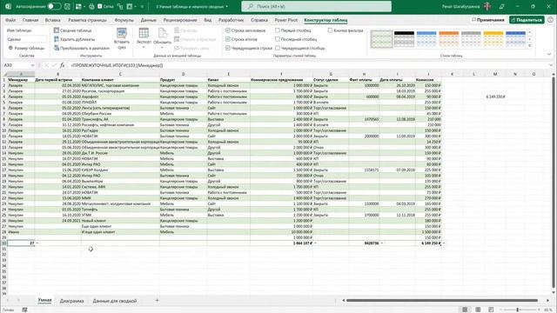Switch to the Формулы tab
Screen dimensions: 557x313
(124, 20)
